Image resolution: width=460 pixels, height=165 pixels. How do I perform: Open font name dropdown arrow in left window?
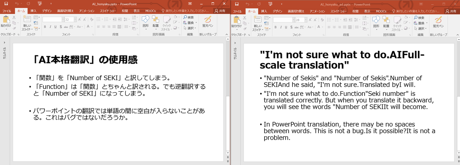63,19
